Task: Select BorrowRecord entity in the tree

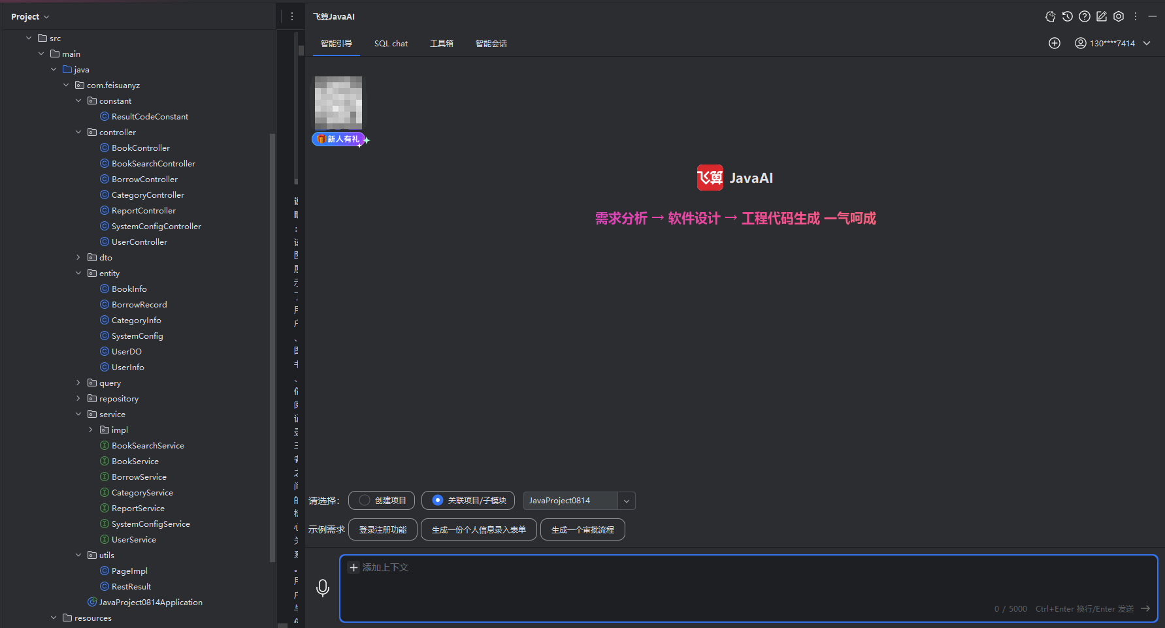Action: click(x=139, y=304)
